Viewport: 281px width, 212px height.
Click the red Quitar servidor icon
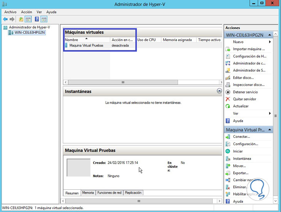pyautogui.click(x=228, y=99)
